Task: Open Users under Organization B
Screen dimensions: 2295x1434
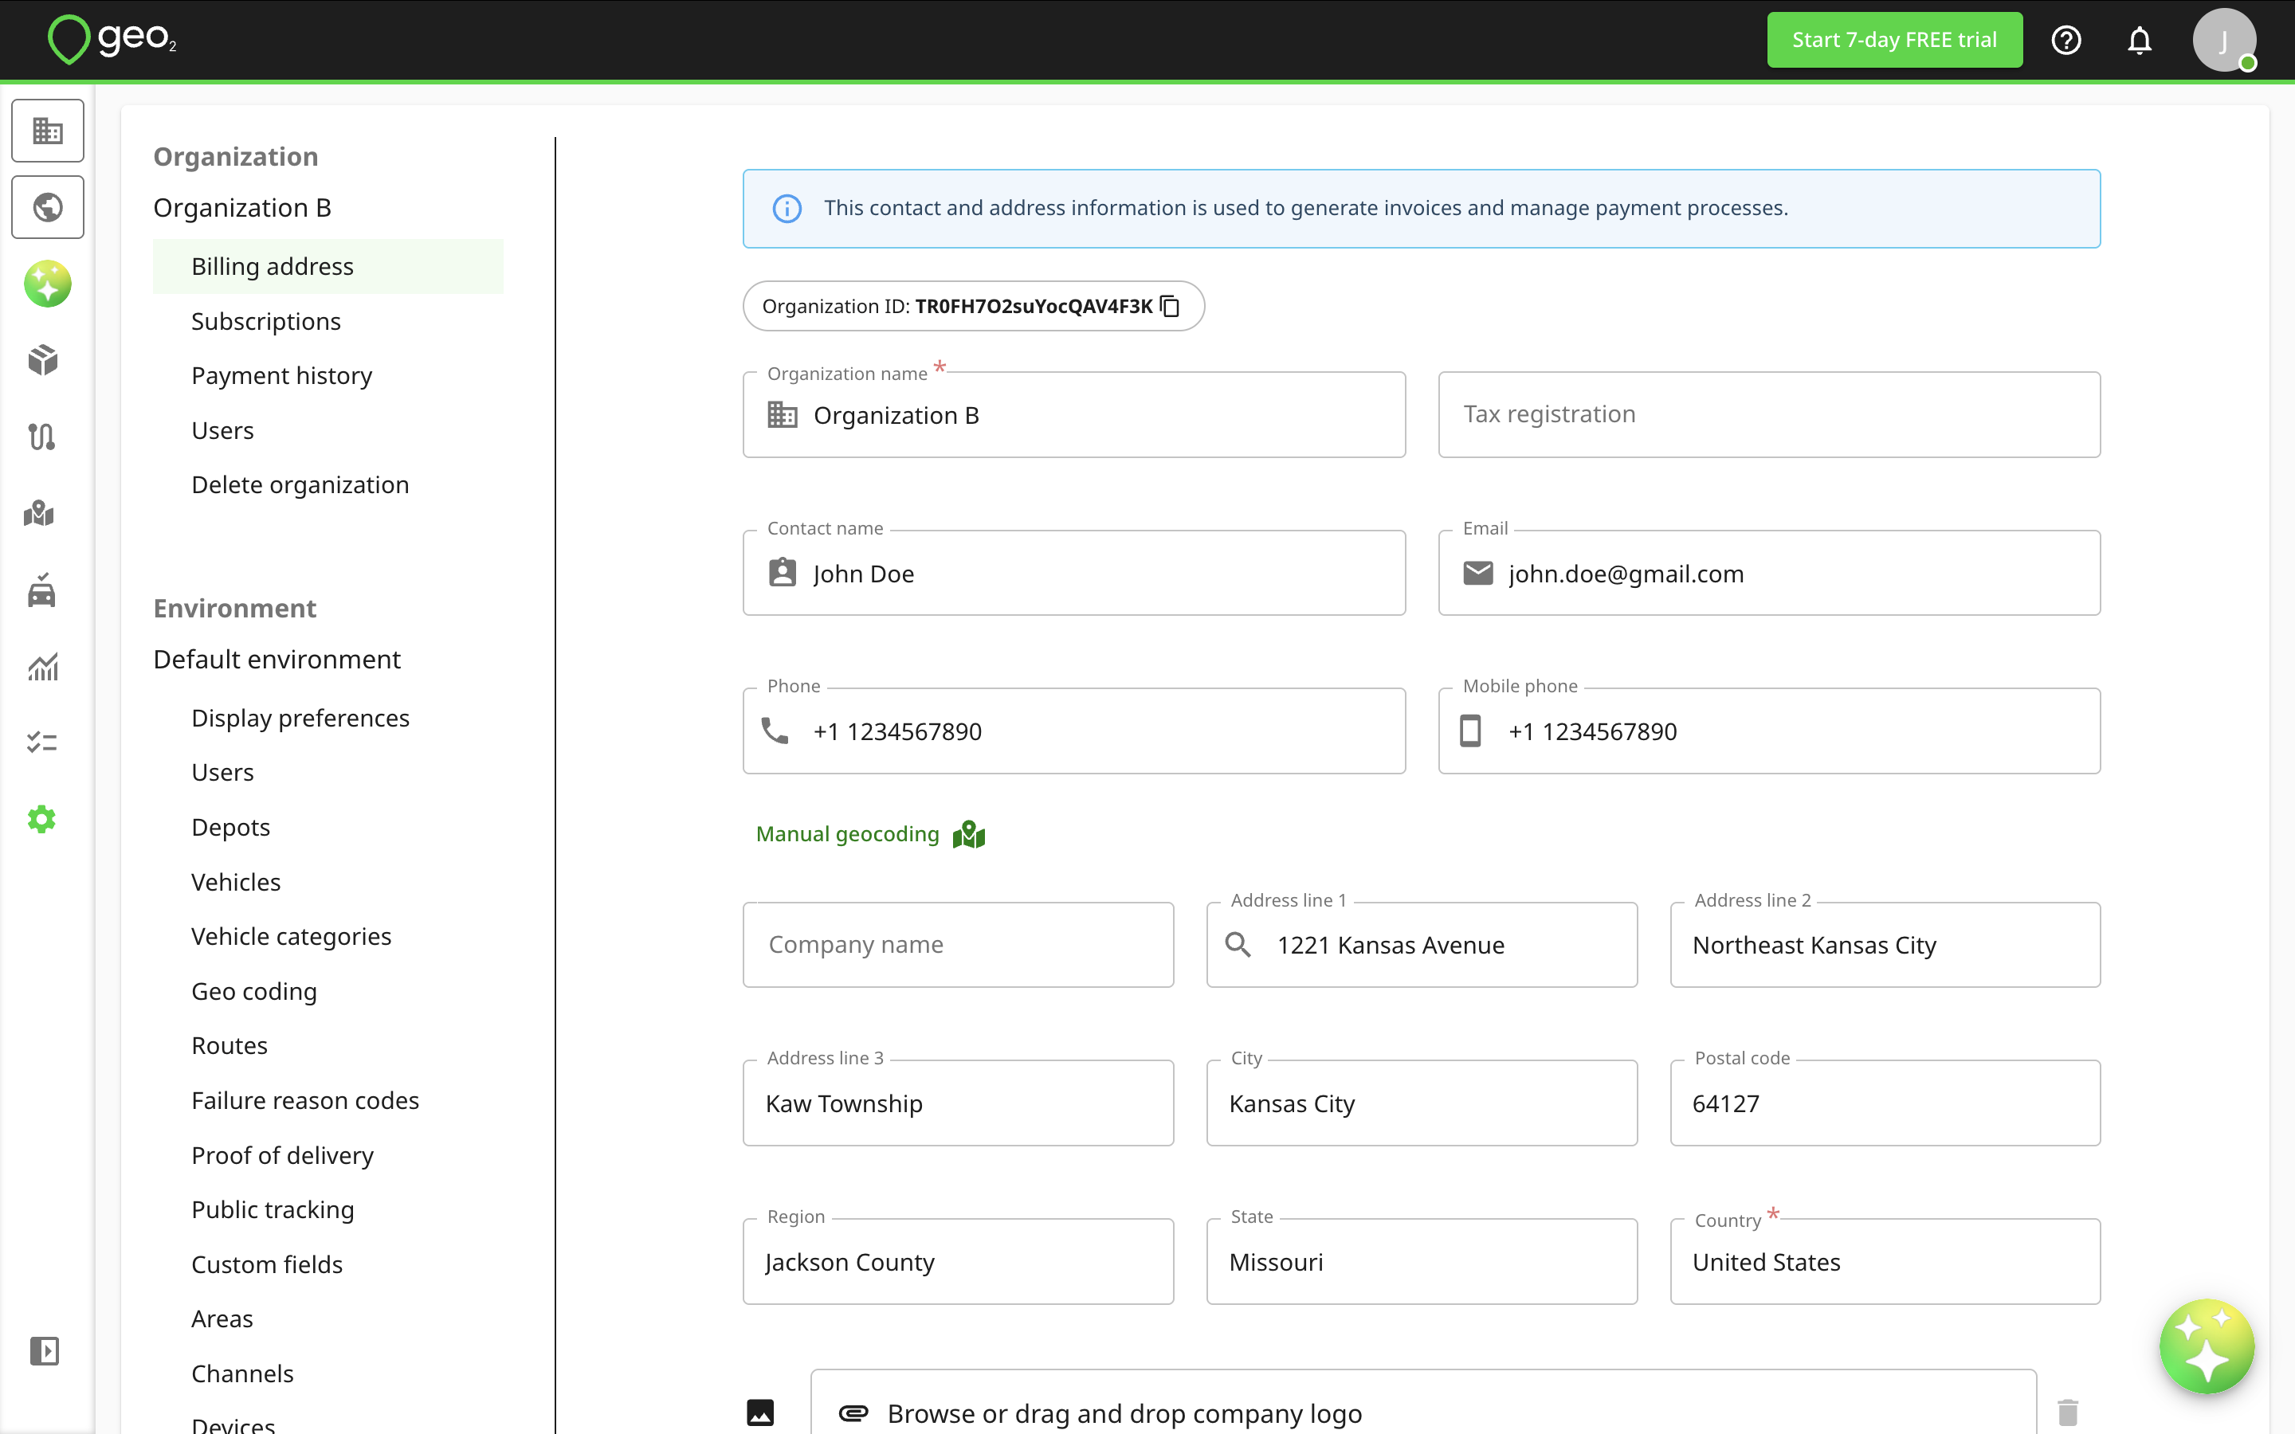Action: click(x=223, y=430)
